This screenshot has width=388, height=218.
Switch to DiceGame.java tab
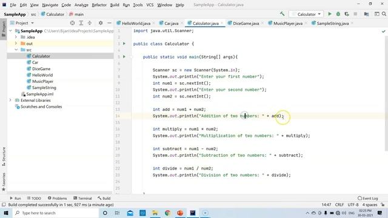(246, 23)
